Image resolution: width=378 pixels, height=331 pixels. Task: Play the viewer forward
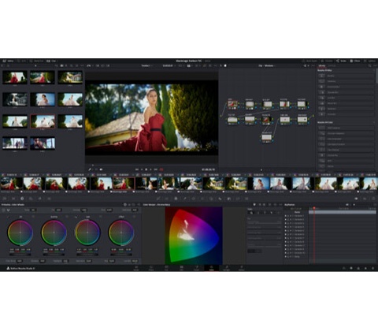[150, 169]
